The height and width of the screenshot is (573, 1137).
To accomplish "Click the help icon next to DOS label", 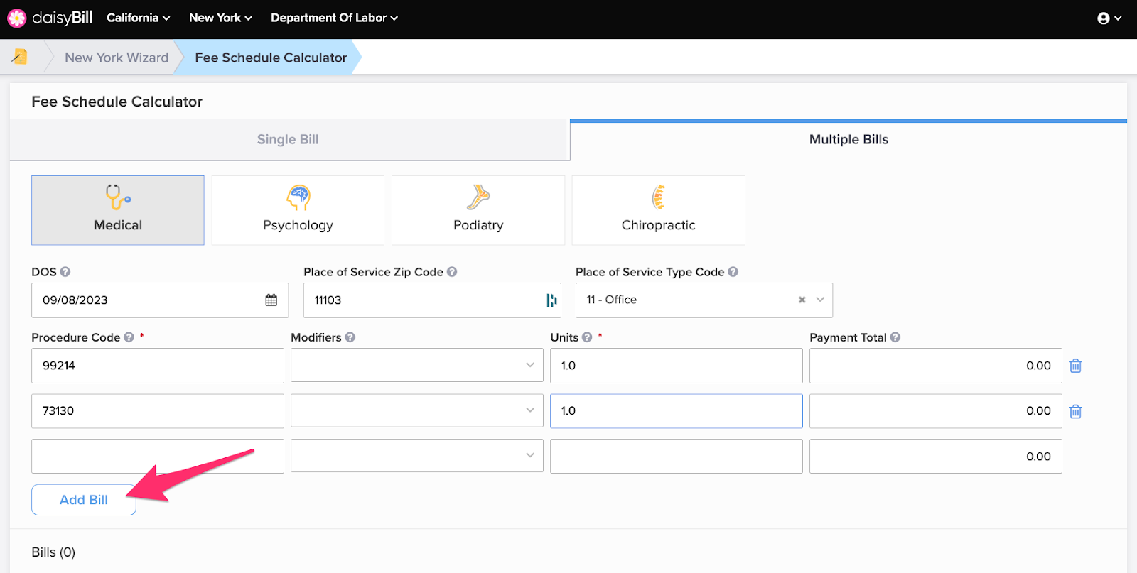I will tap(65, 272).
